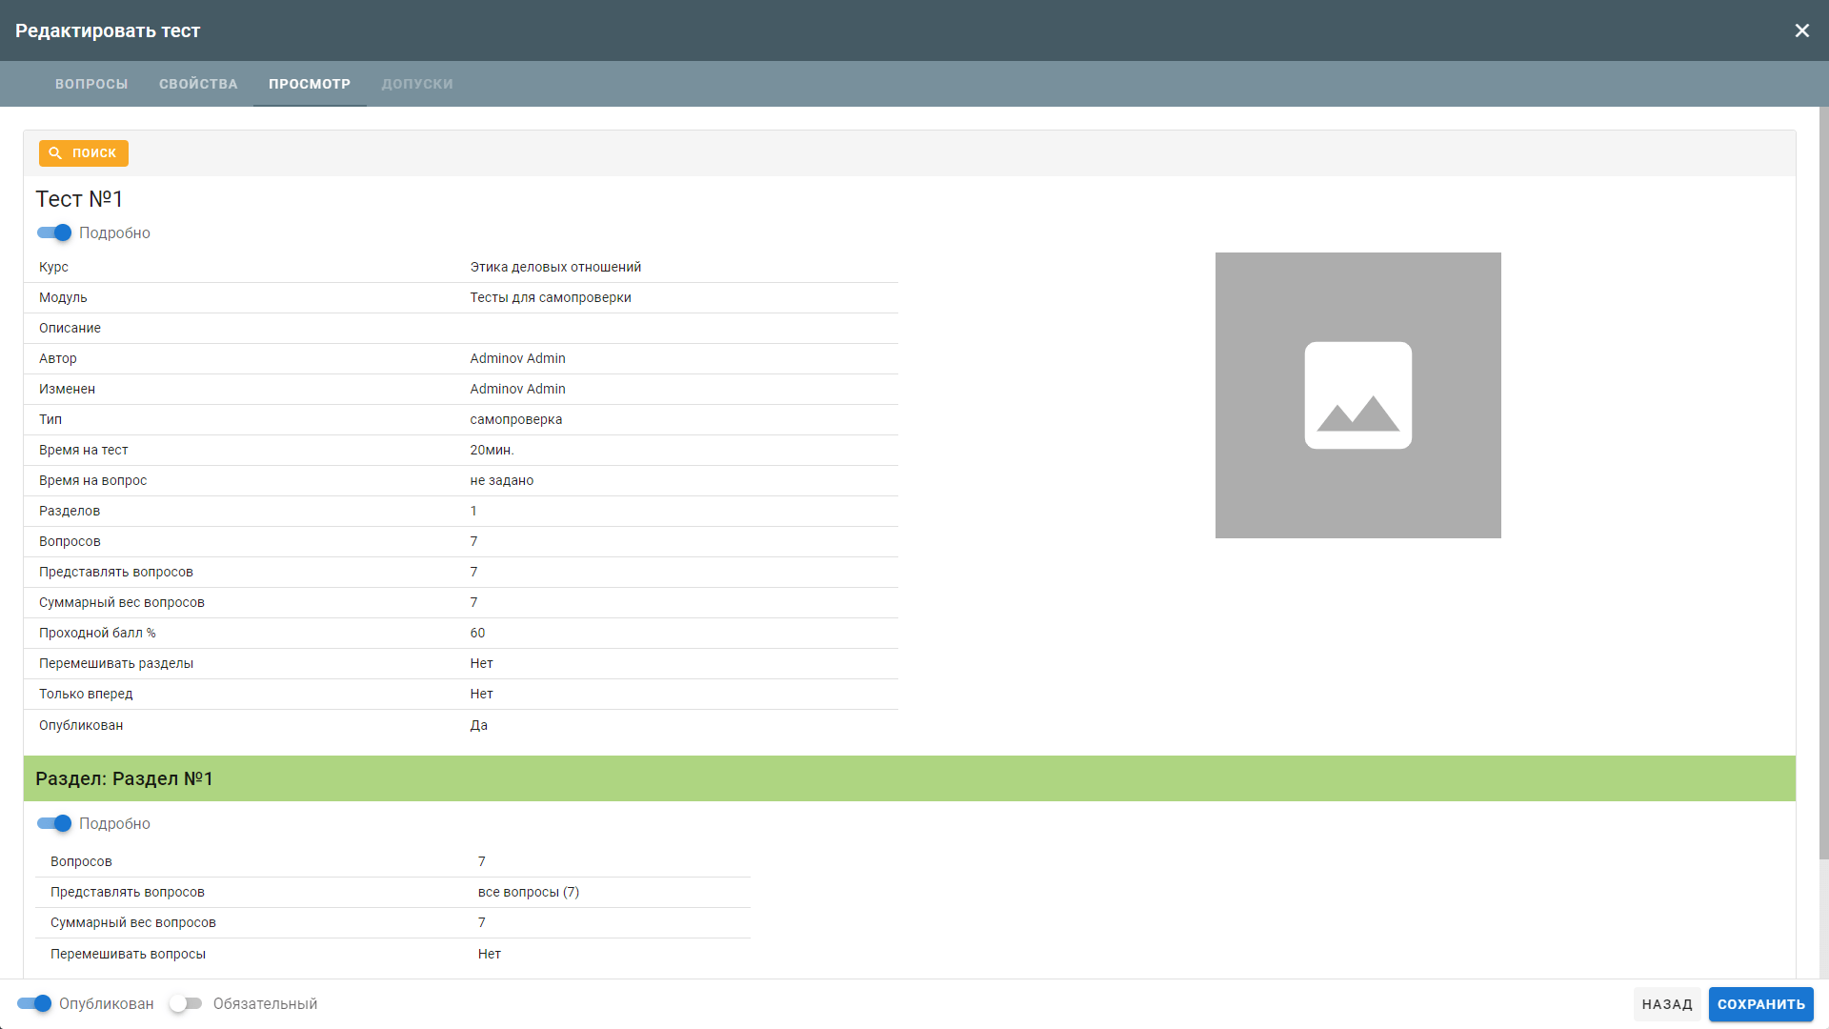Click the Этика деловых отношений course value
Viewport: 1829px width, 1029px height.
coord(555,267)
